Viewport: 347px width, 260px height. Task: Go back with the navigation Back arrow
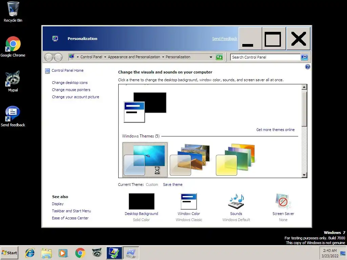48,57
